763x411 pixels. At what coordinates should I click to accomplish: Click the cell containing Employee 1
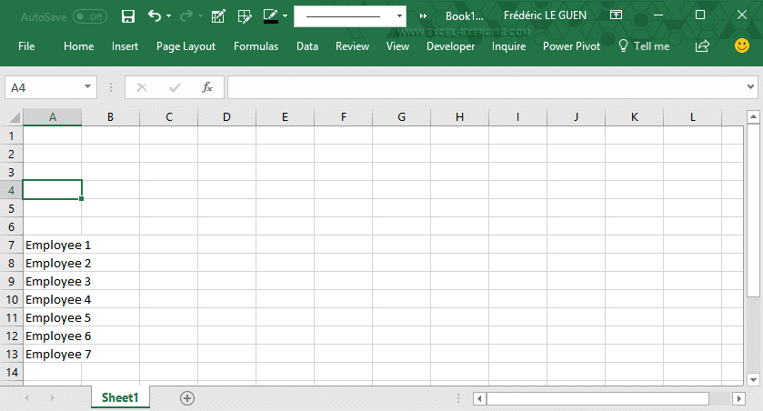[52, 246]
